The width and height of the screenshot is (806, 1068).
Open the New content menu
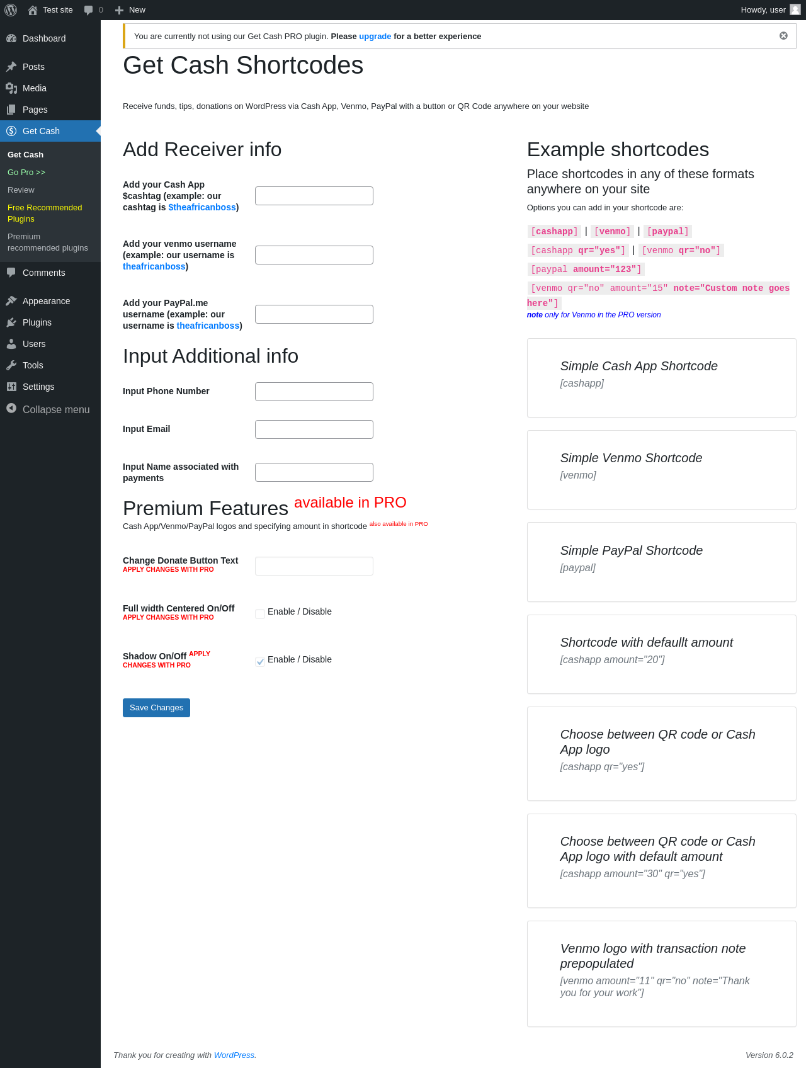click(130, 10)
